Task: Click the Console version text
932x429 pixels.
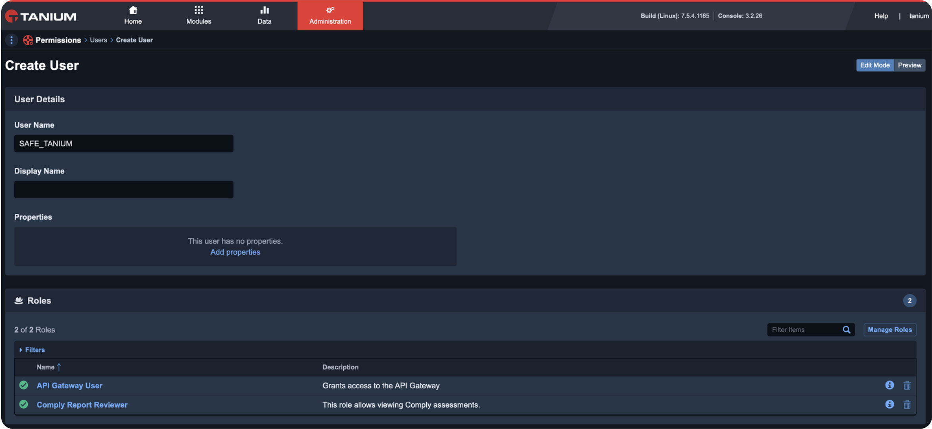Action: pyautogui.click(x=740, y=16)
